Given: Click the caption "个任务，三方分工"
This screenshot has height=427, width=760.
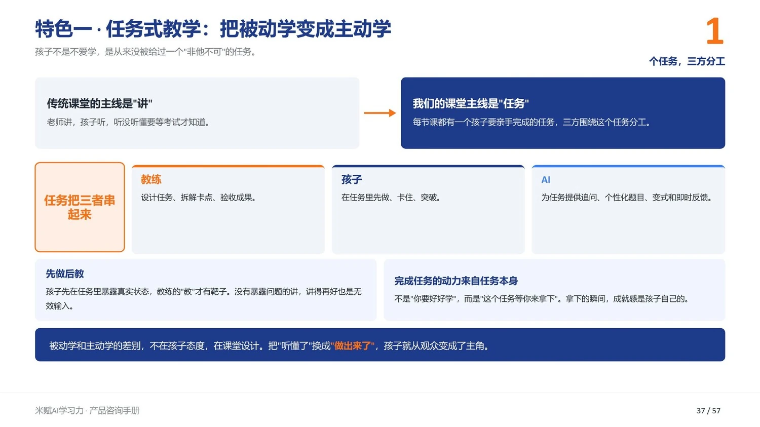Looking at the screenshot, I should pos(687,61).
